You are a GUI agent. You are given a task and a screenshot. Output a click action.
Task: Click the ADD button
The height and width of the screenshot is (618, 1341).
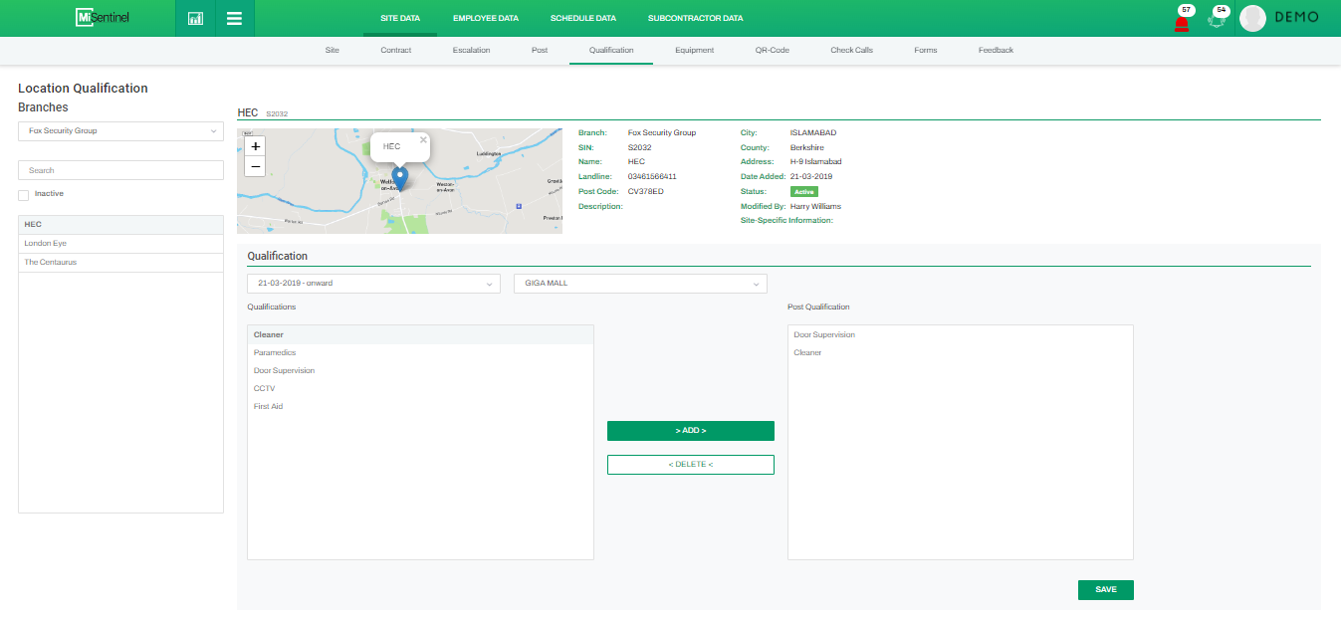point(690,431)
